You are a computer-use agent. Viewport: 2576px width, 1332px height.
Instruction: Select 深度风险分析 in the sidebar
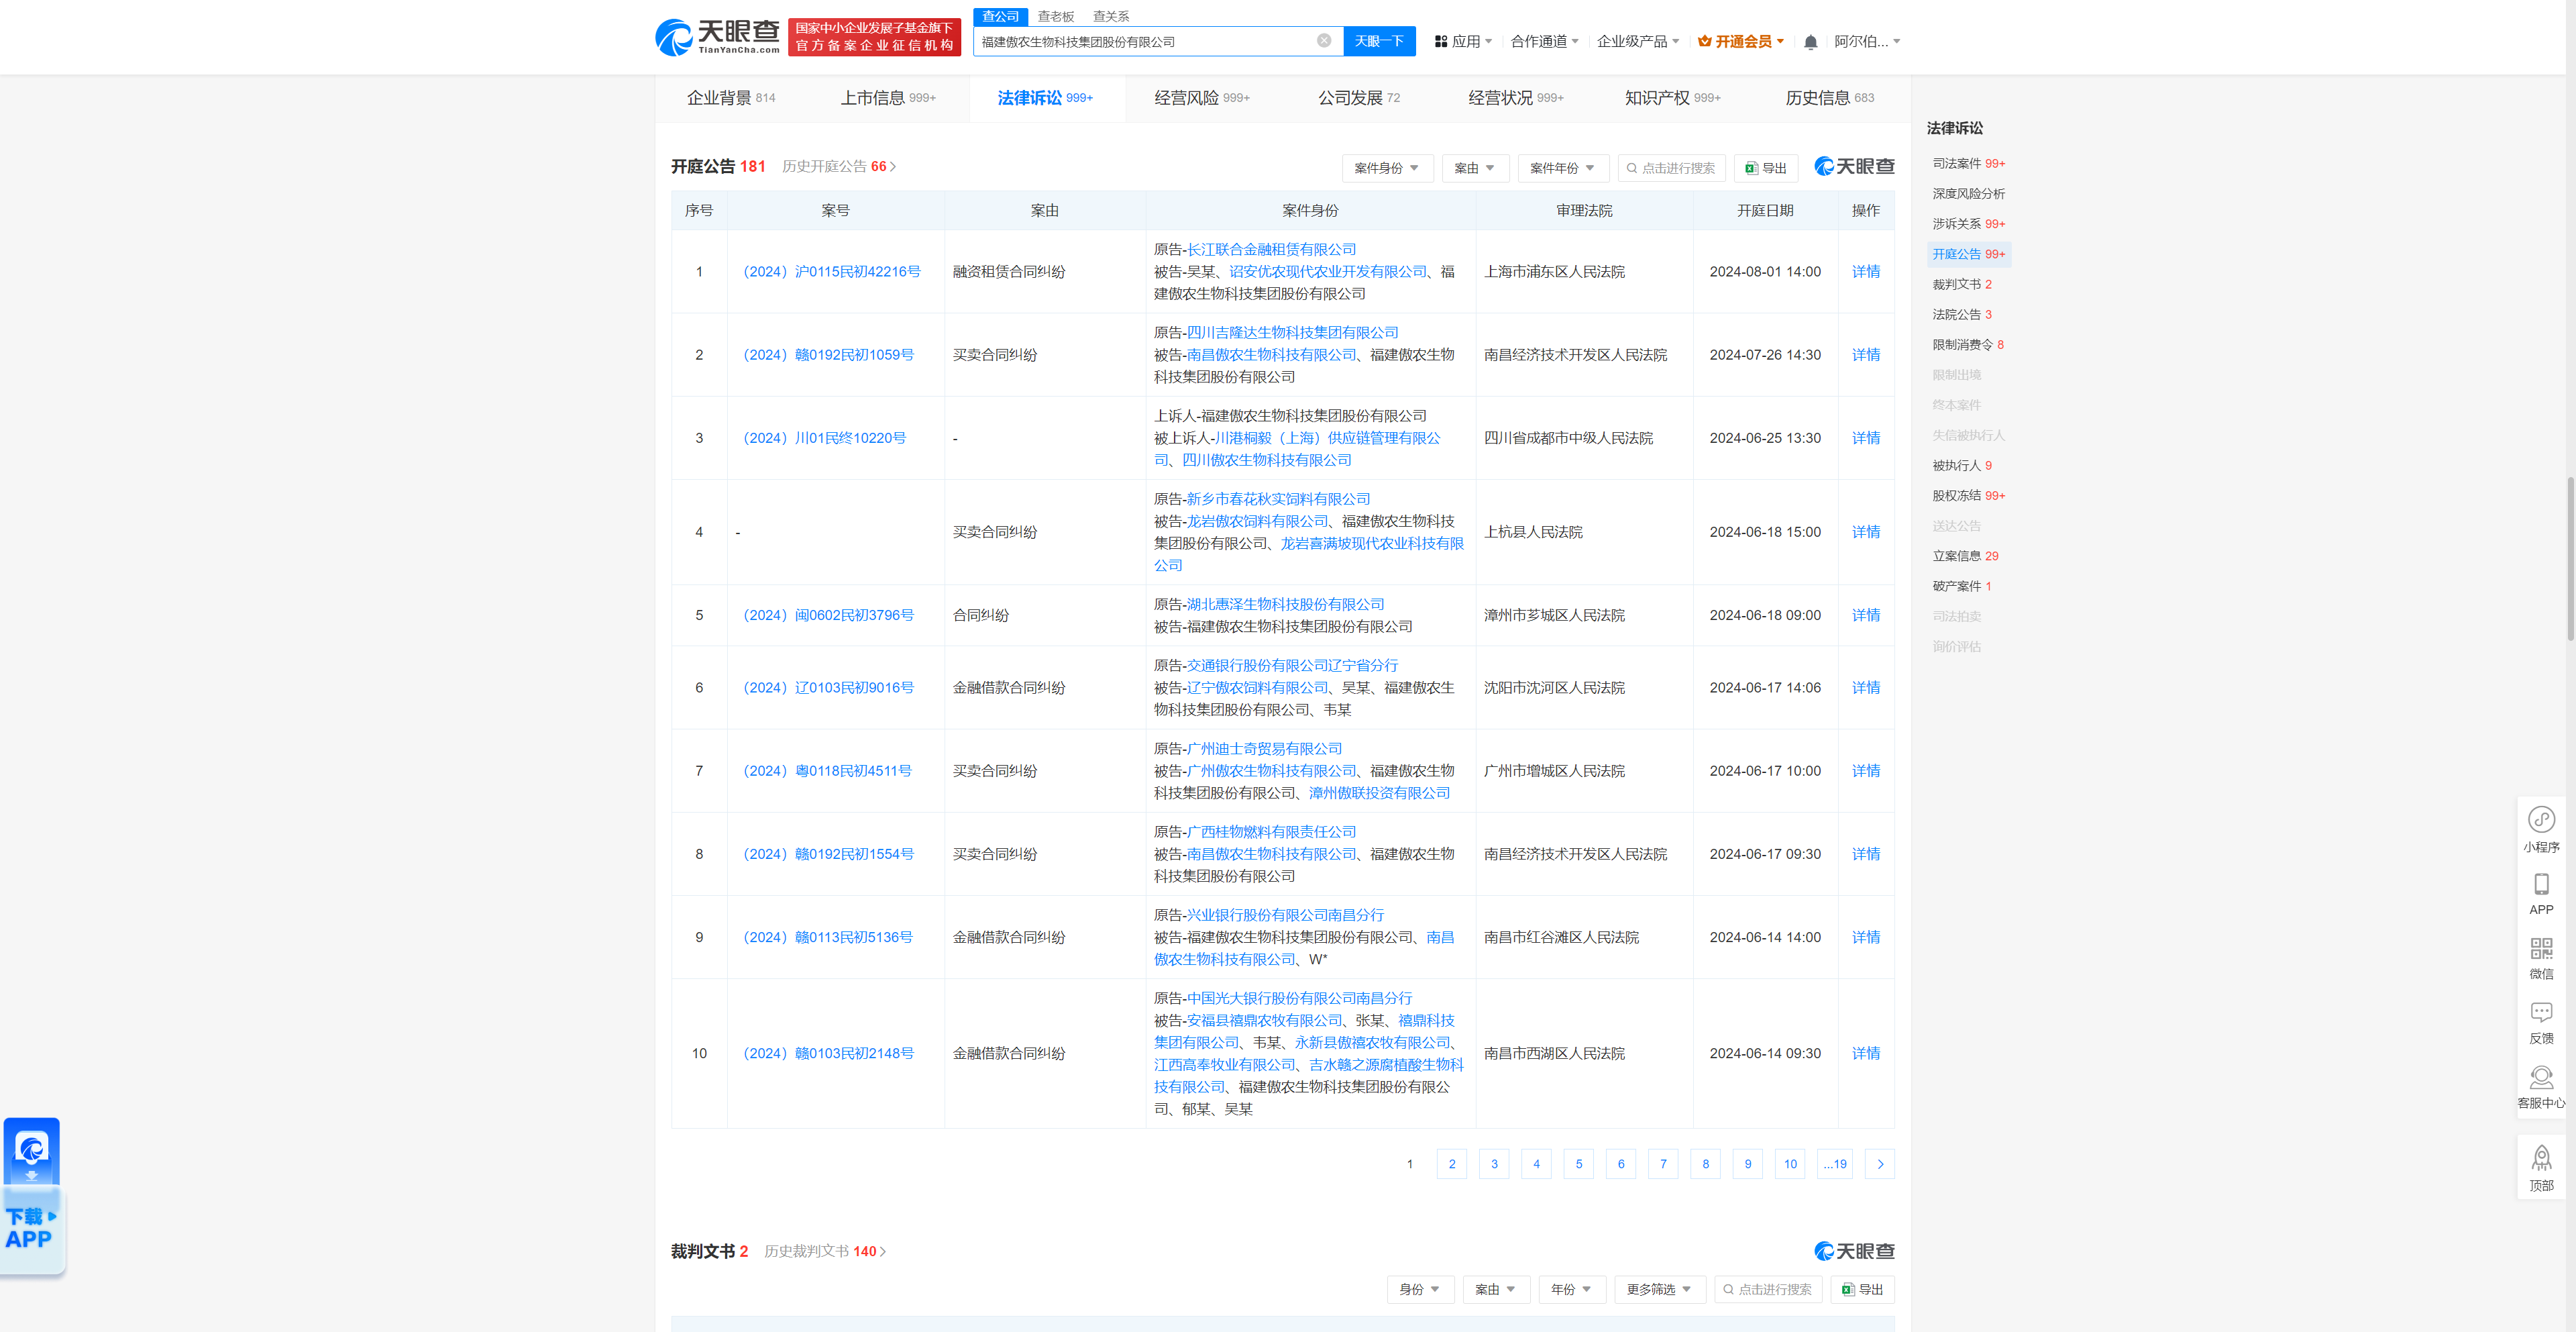coord(1968,193)
